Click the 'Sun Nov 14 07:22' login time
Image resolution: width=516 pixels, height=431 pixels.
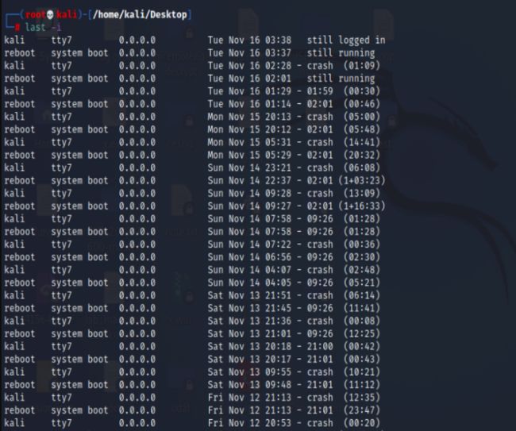(x=249, y=244)
